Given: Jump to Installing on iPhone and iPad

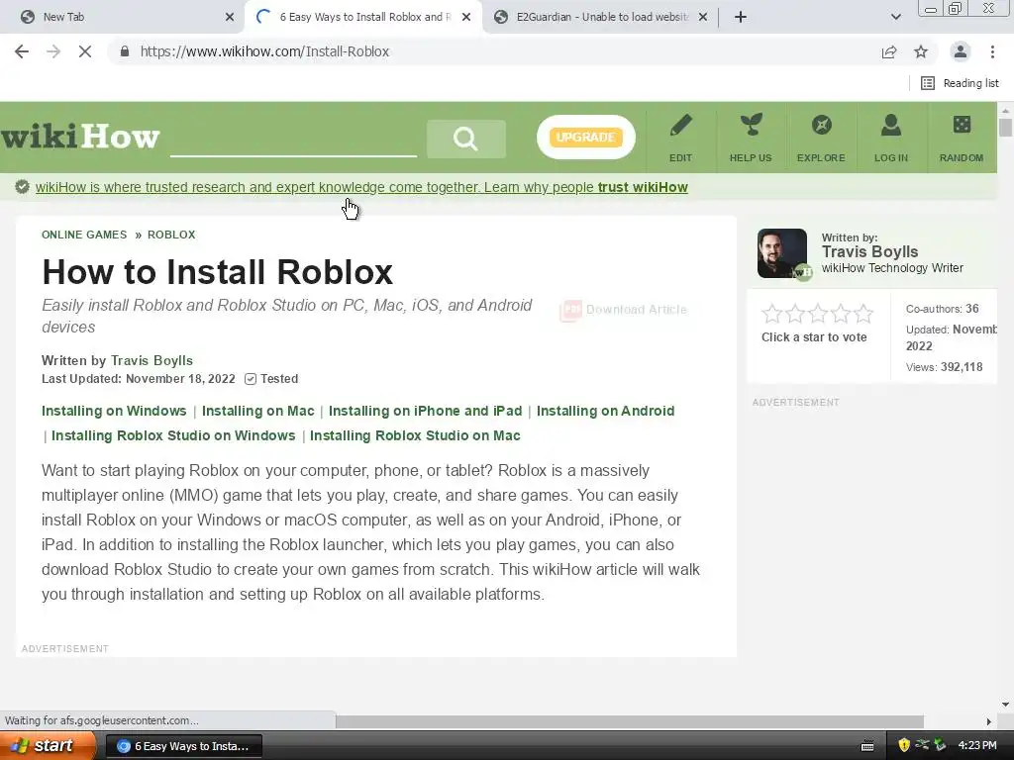Looking at the screenshot, I should coord(426,411).
